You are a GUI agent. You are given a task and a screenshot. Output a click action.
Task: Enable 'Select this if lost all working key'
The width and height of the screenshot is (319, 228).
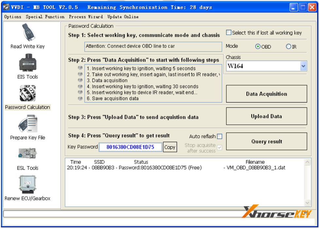(229, 33)
